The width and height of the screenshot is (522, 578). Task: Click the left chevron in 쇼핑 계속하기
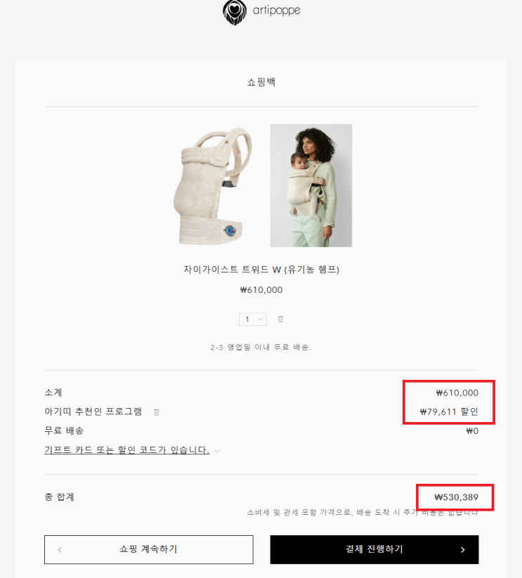click(x=60, y=550)
